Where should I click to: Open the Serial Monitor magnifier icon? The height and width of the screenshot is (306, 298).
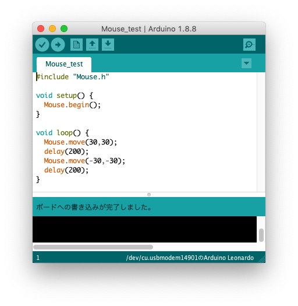(249, 45)
